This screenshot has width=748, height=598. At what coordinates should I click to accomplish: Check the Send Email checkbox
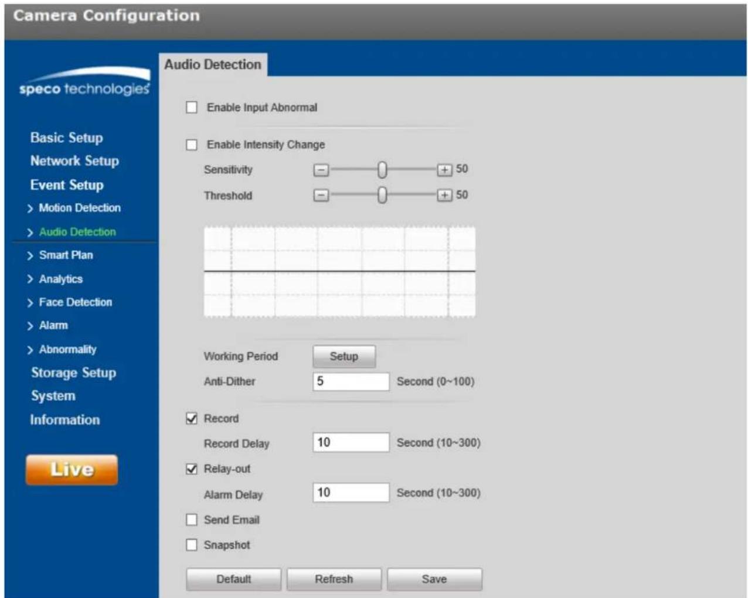192,520
